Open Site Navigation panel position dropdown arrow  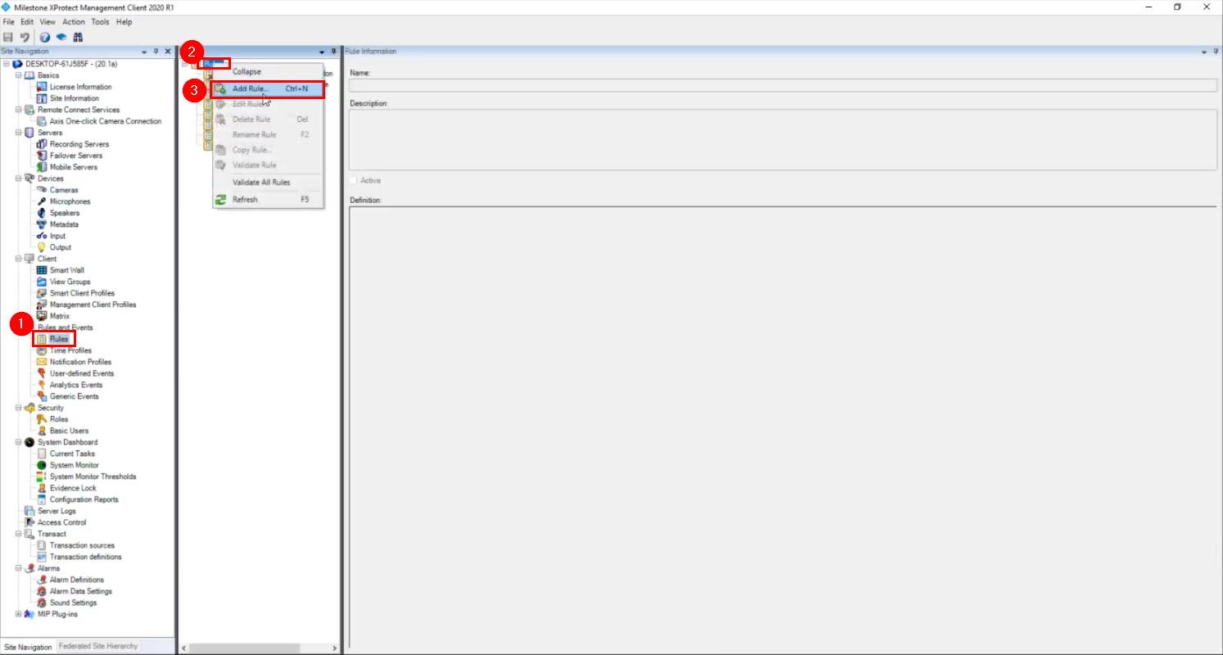coord(143,50)
